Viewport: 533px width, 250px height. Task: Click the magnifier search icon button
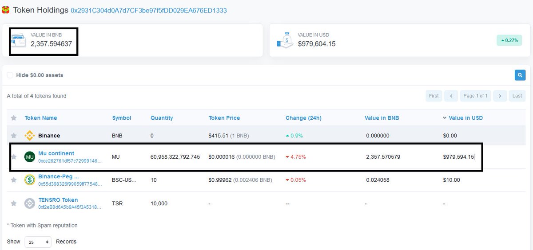(520, 75)
